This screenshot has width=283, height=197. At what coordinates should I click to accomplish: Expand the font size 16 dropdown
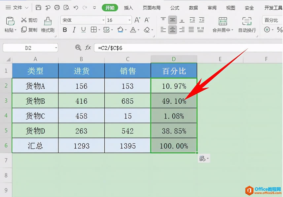pos(129,20)
